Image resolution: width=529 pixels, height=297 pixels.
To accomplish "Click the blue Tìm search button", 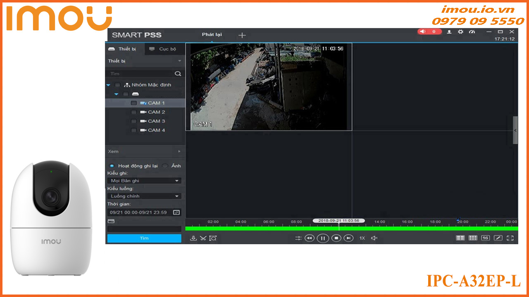I will [x=144, y=238].
